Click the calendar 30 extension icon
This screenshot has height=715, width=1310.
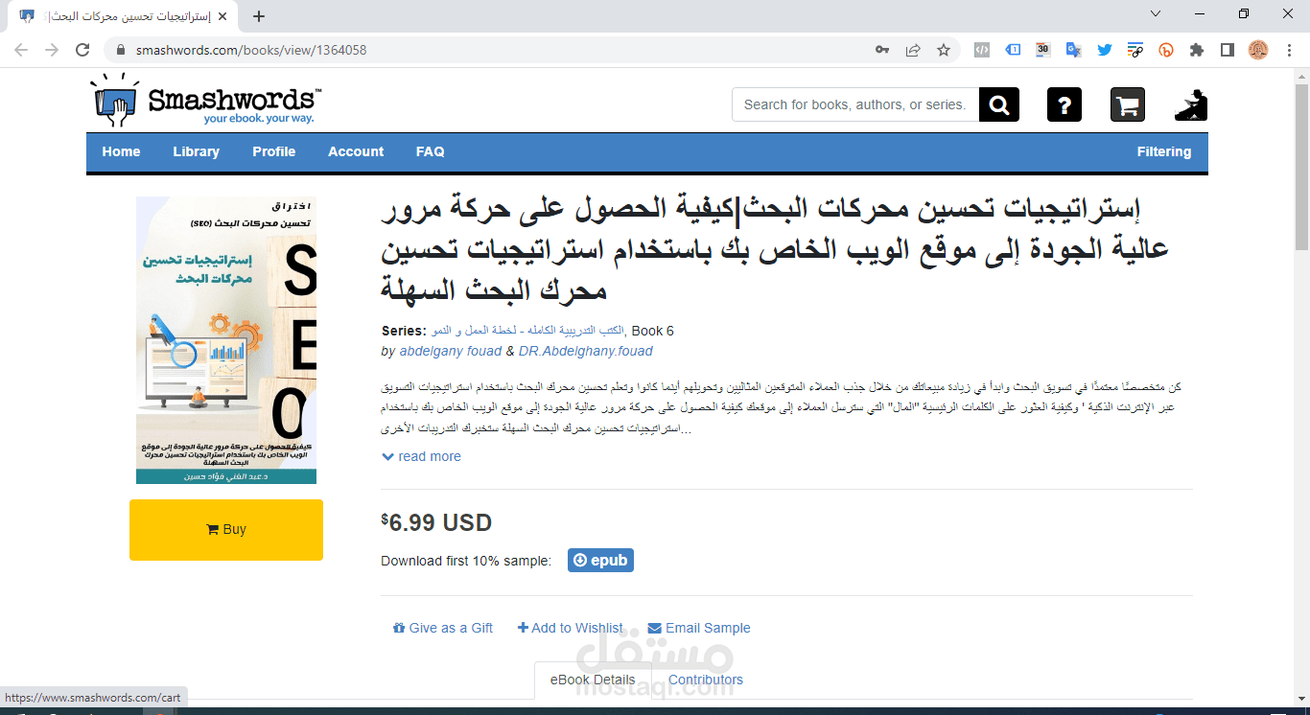1043,50
